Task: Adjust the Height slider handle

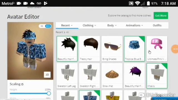Action: click(x=49, y=93)
